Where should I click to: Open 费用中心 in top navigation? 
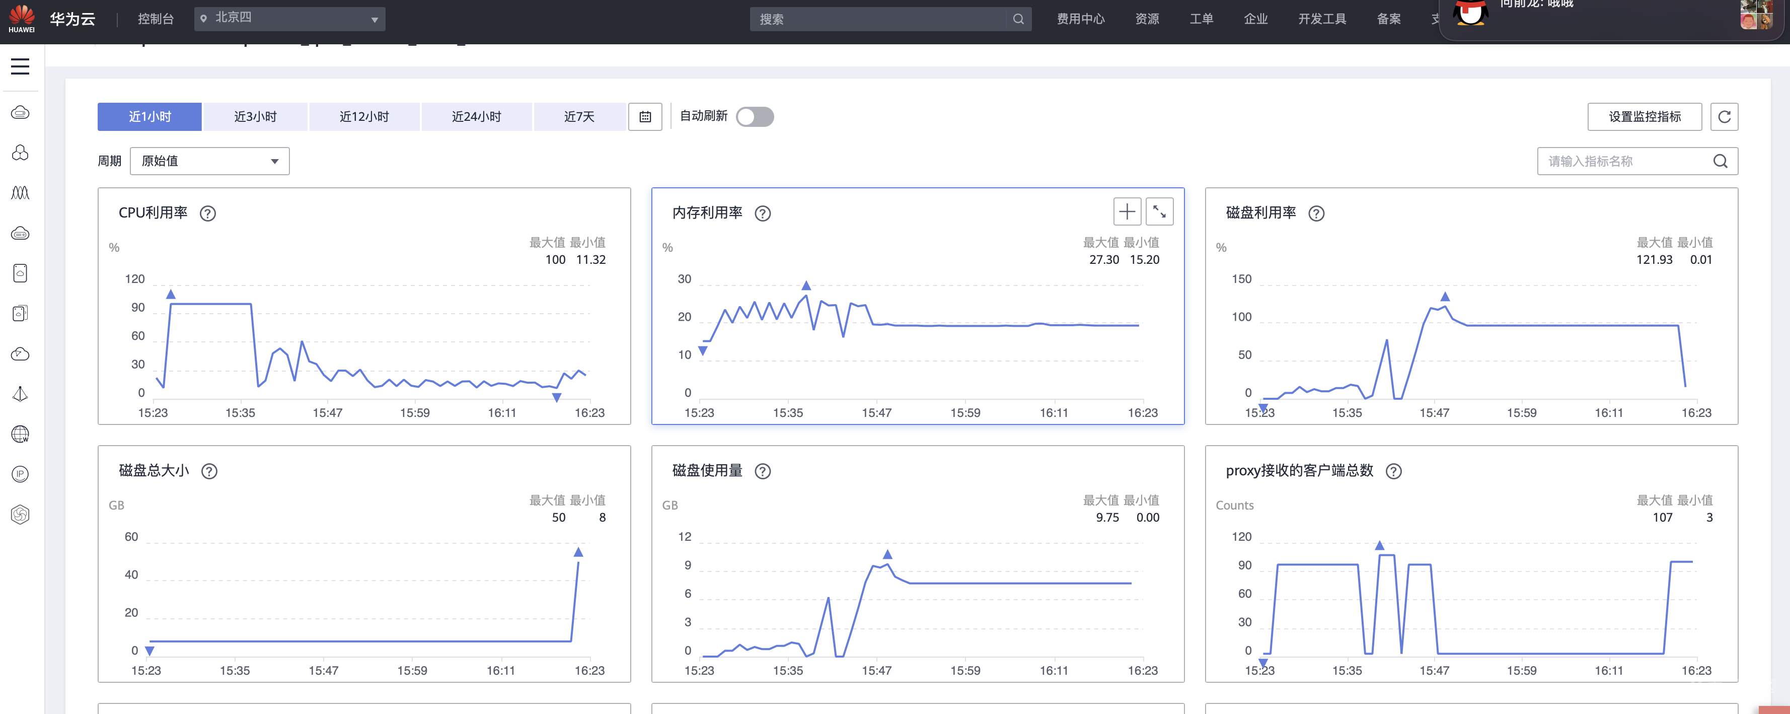pos(1081,19)
